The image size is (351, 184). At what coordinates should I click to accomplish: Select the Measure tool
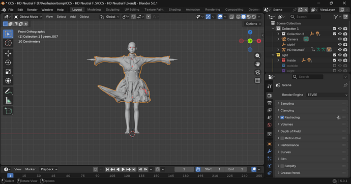point(8,101)
